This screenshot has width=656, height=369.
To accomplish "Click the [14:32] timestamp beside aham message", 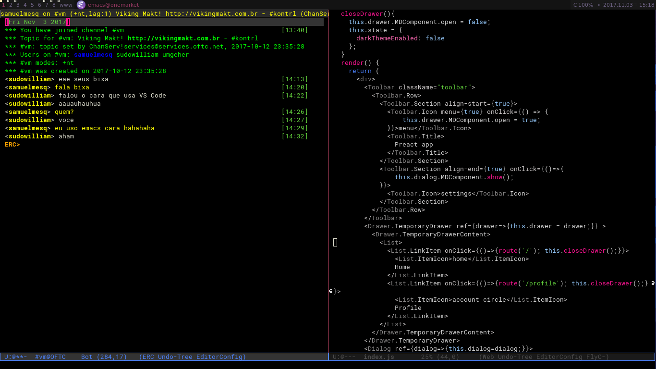I will (295, 136).
